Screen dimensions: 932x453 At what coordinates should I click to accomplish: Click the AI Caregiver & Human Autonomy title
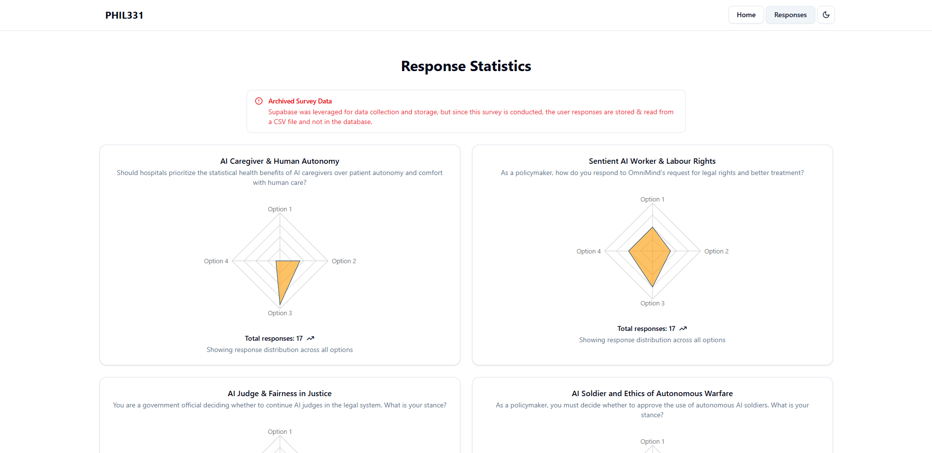pos(279,161)
